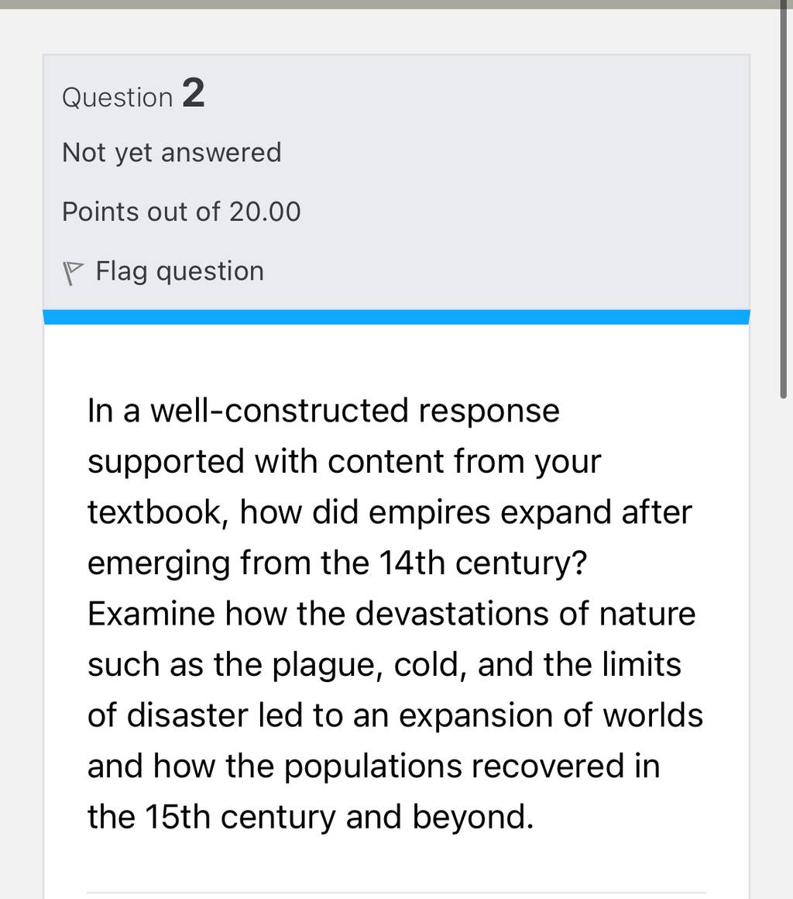Click the text 15th century and beyond.

[339, 817]
